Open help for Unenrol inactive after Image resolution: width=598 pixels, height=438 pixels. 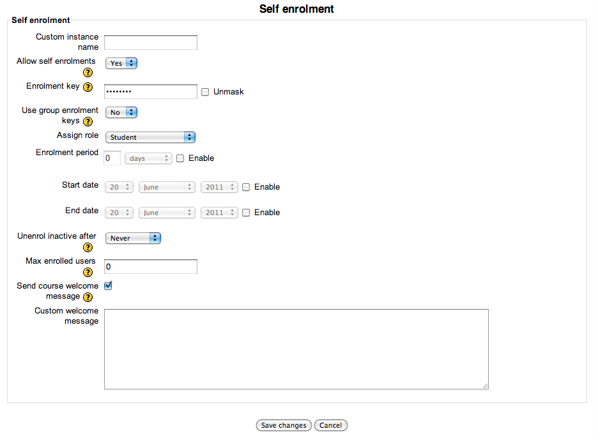point(88,248)
